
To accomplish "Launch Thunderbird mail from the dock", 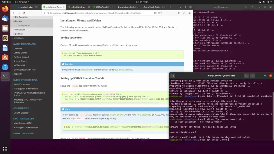I will pyautogui.click(x=5, y=19).
